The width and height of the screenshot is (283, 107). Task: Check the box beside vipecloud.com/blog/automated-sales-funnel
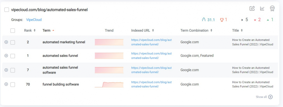[7, 10]
